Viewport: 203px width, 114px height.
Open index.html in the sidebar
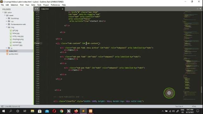click(13, 51)
